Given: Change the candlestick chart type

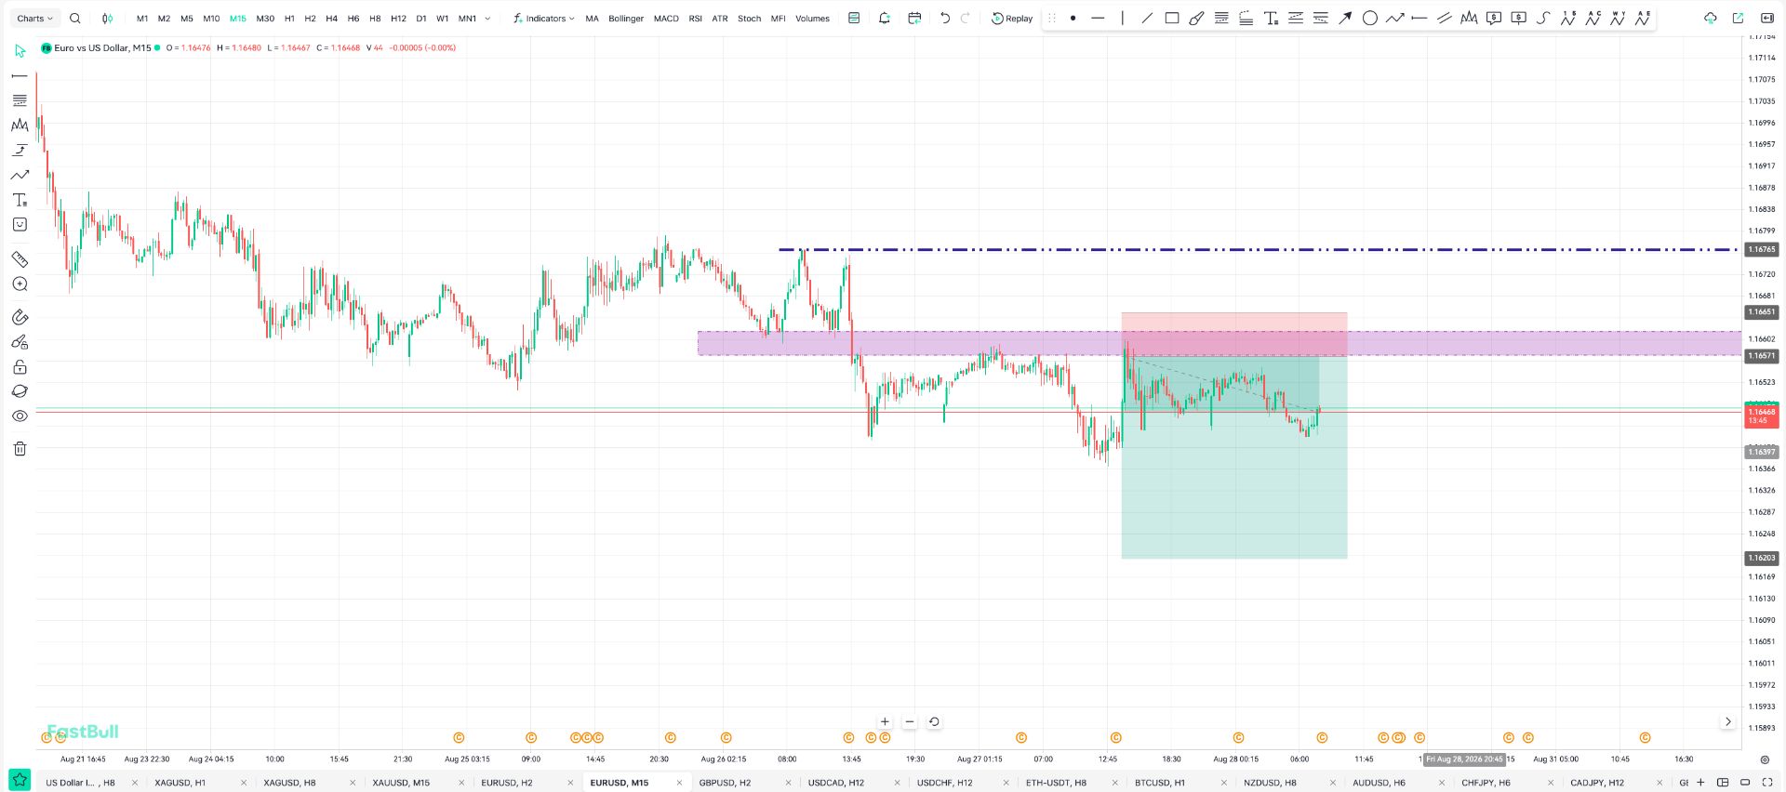Looking at the screenshot, I should (107, 19).
